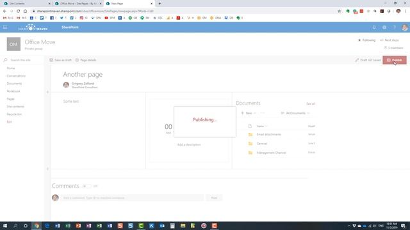
Task: Click Save as draft
Action: click(x=60, y=60)
